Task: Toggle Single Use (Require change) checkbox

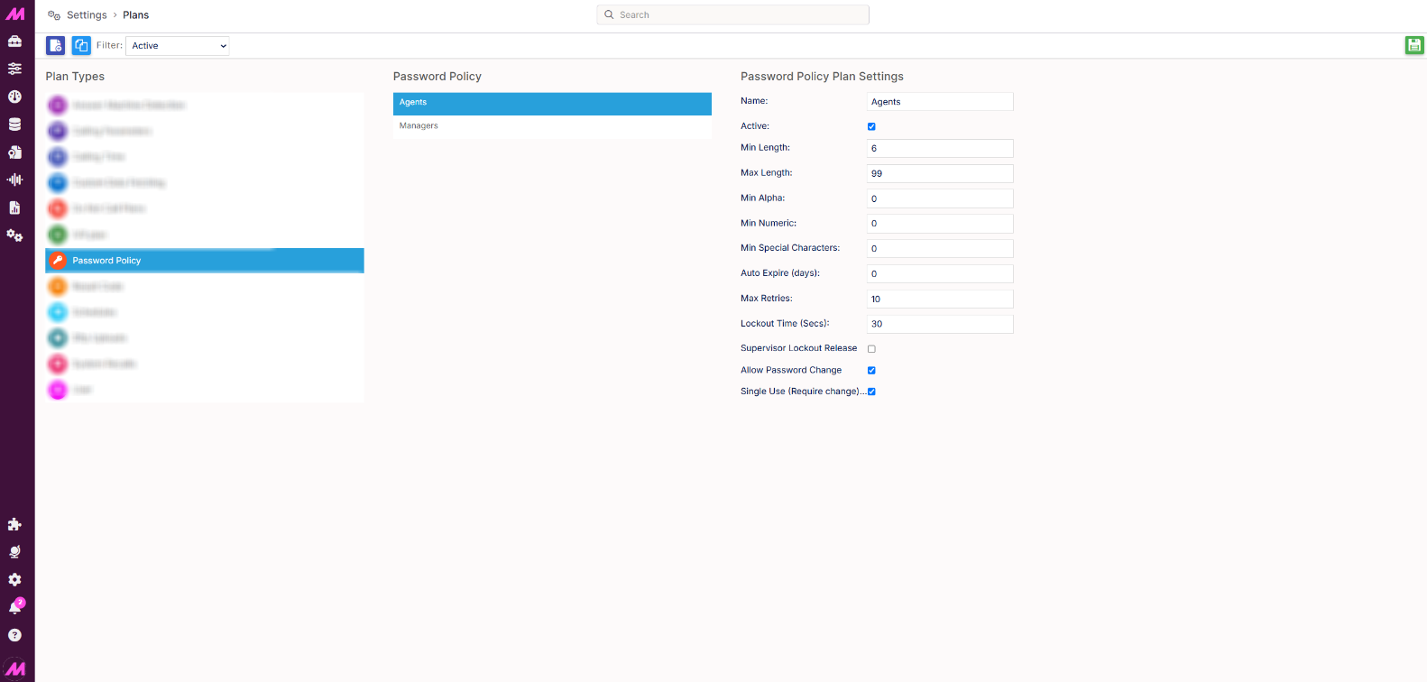Action: pos(871,392)
